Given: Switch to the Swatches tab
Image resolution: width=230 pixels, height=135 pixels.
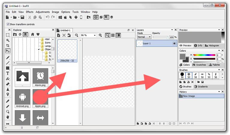Looking at the screenshot, I should (199, 65).
